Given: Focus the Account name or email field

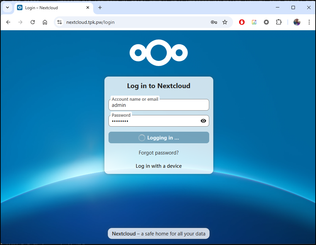Looking at the screenshot, I should (159, 105).
